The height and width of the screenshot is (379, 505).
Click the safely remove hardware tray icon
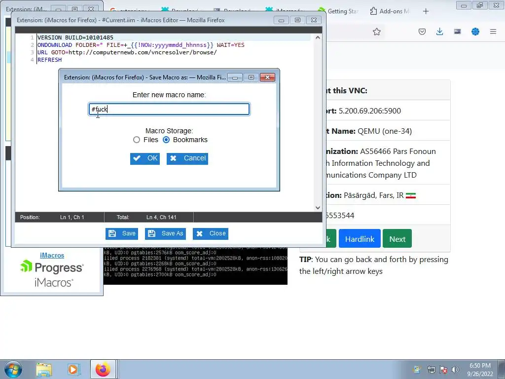tap(417, 369)
